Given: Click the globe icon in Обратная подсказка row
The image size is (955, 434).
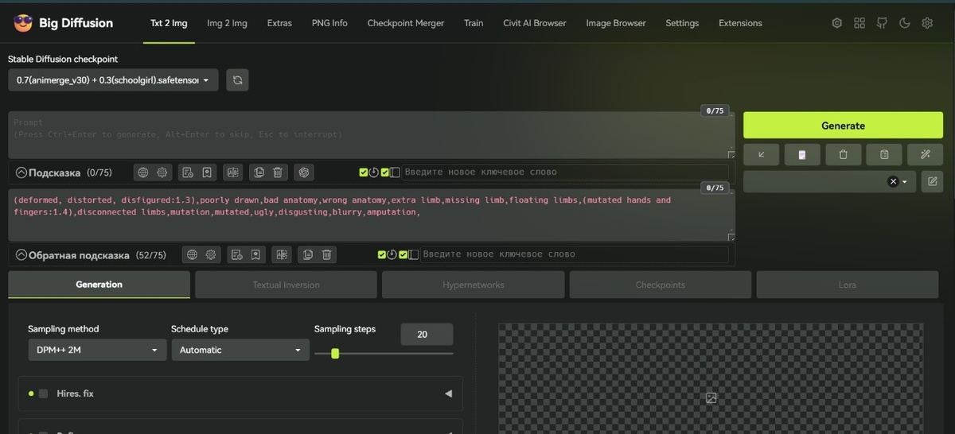Looking at the screenshot, I should [x=192, y=254].
